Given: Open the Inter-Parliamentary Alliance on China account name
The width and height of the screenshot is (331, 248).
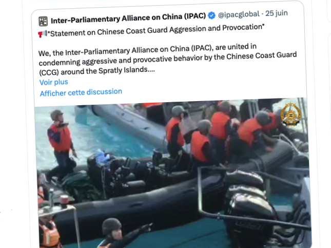Looking at the screenshot, I should [128, 18].
